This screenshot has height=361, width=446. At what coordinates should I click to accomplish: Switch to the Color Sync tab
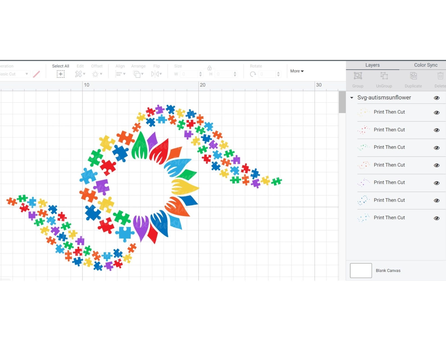click(426, 65)
